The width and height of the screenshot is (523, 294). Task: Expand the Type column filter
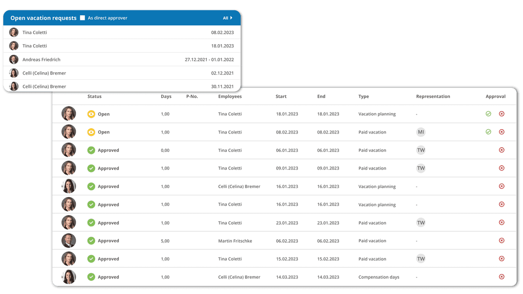363,96
